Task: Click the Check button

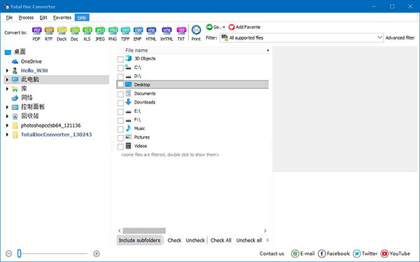Action: [x=174, y=240]
